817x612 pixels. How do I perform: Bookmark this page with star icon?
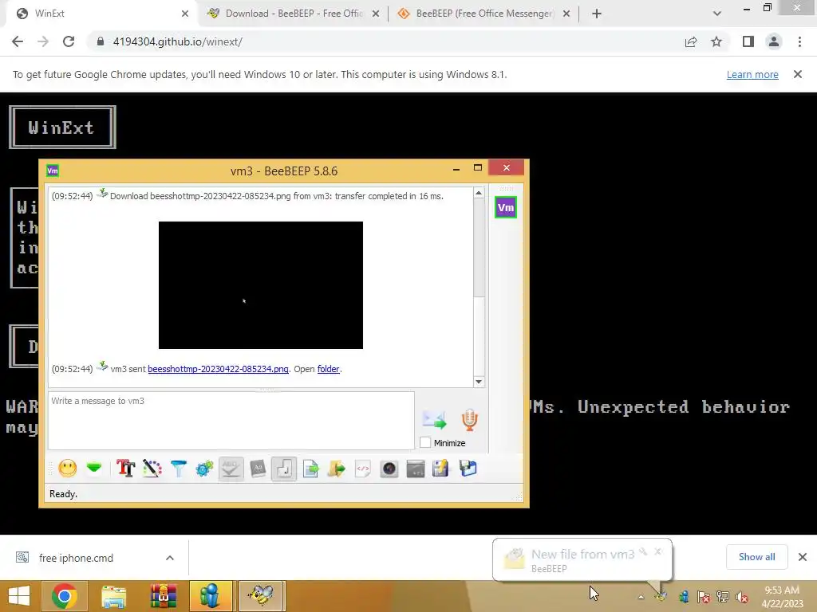716,41
